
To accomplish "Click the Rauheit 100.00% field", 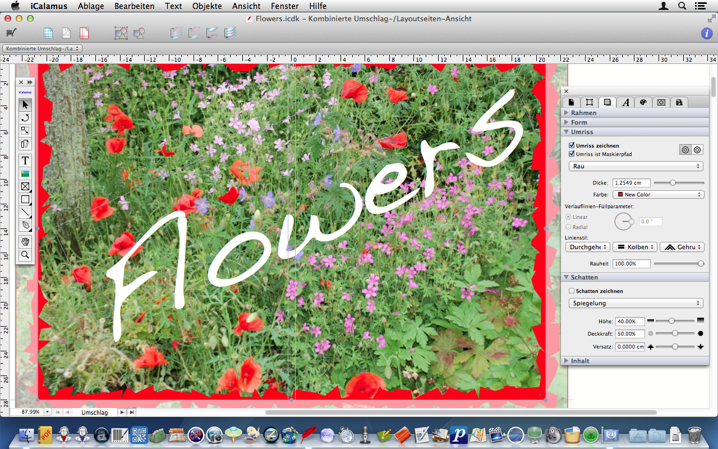I will point(632,264).
